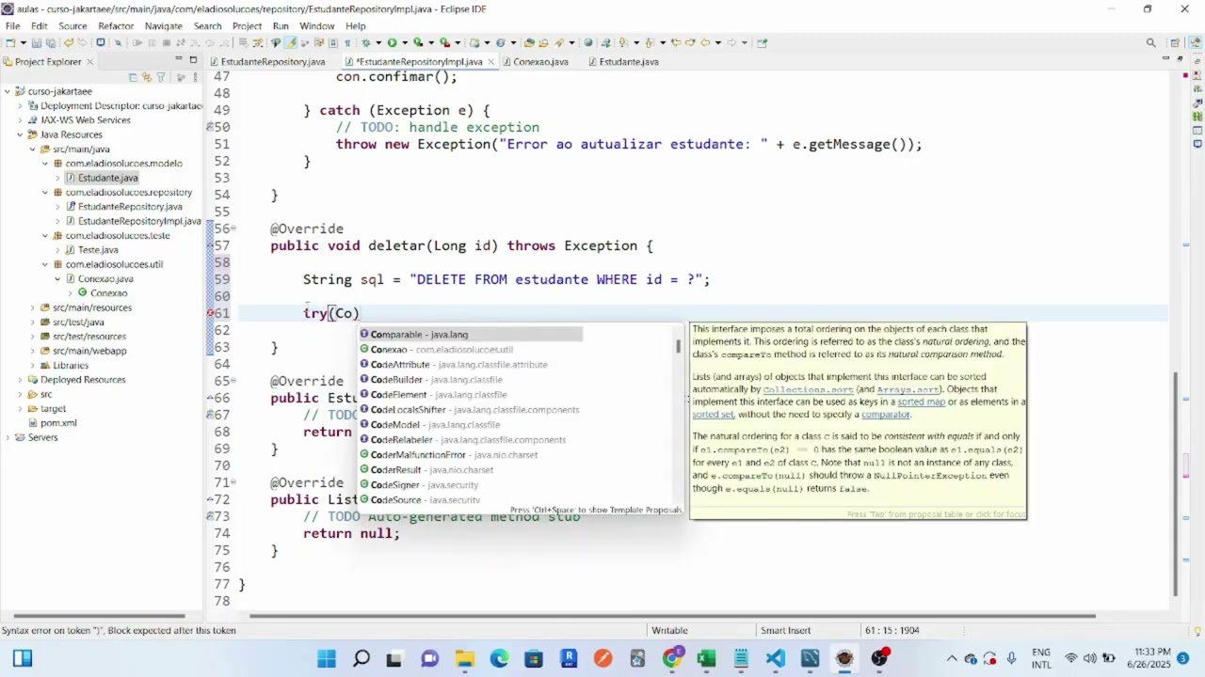Expand the Servers tree node
This screenshot has height=677, width=1205.
(8, 437)
